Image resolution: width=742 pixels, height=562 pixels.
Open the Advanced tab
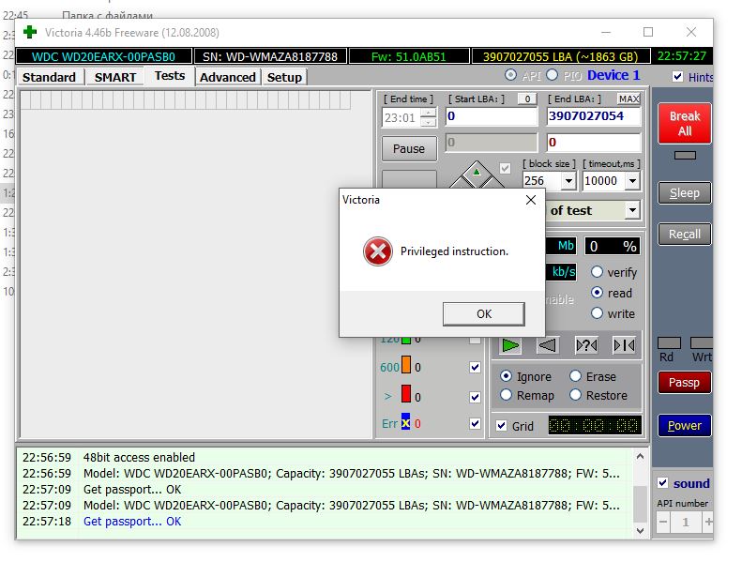[x=228, y=77]
